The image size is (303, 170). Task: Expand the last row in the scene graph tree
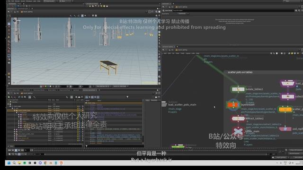(15, 140)
